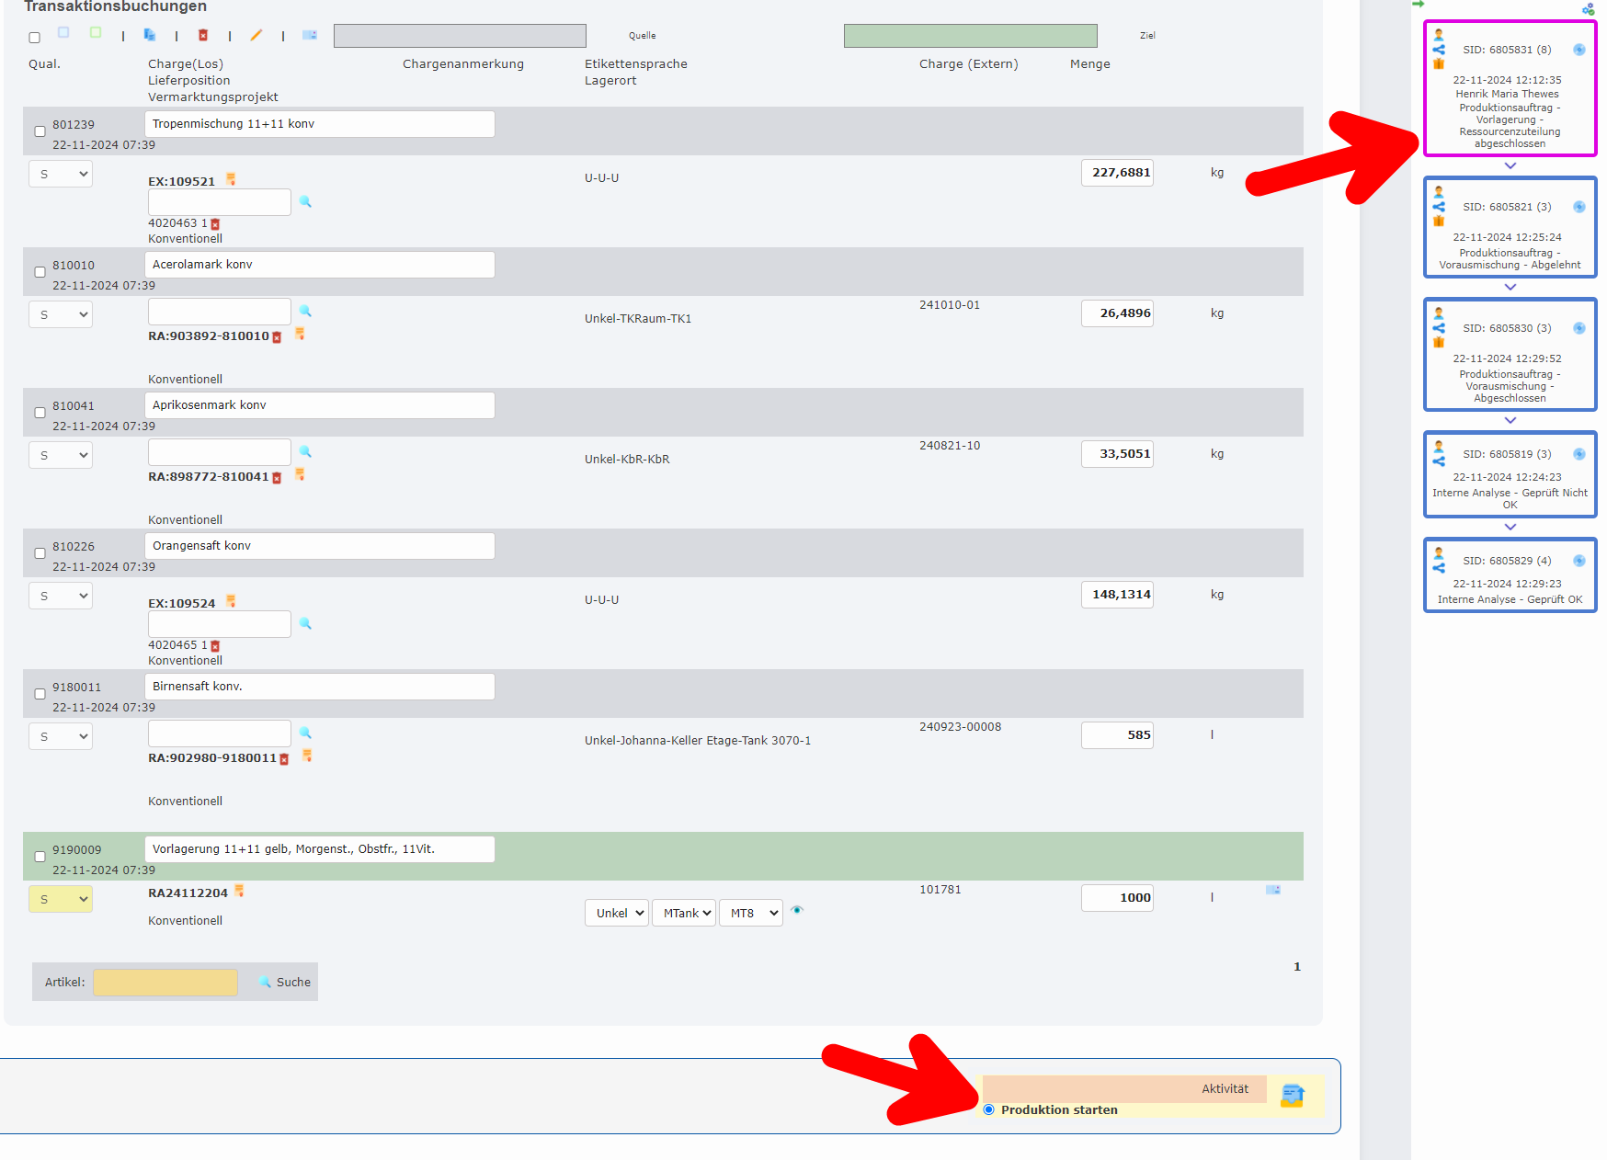Check the select-all checkbox in toolbar
Screen dimensions: 1607x1160
[35, 38]
